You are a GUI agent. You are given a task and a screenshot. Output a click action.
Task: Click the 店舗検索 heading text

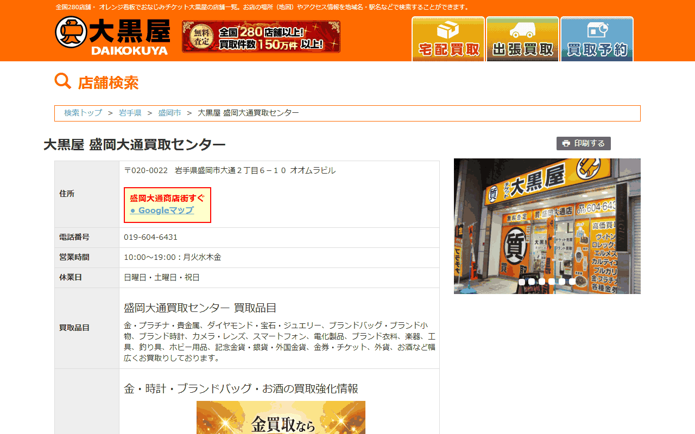pyautogui.click(x=108, y=83)
